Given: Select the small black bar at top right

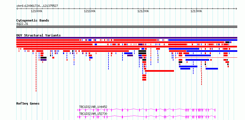Looking at the screenshot, I should click(227, 42).
